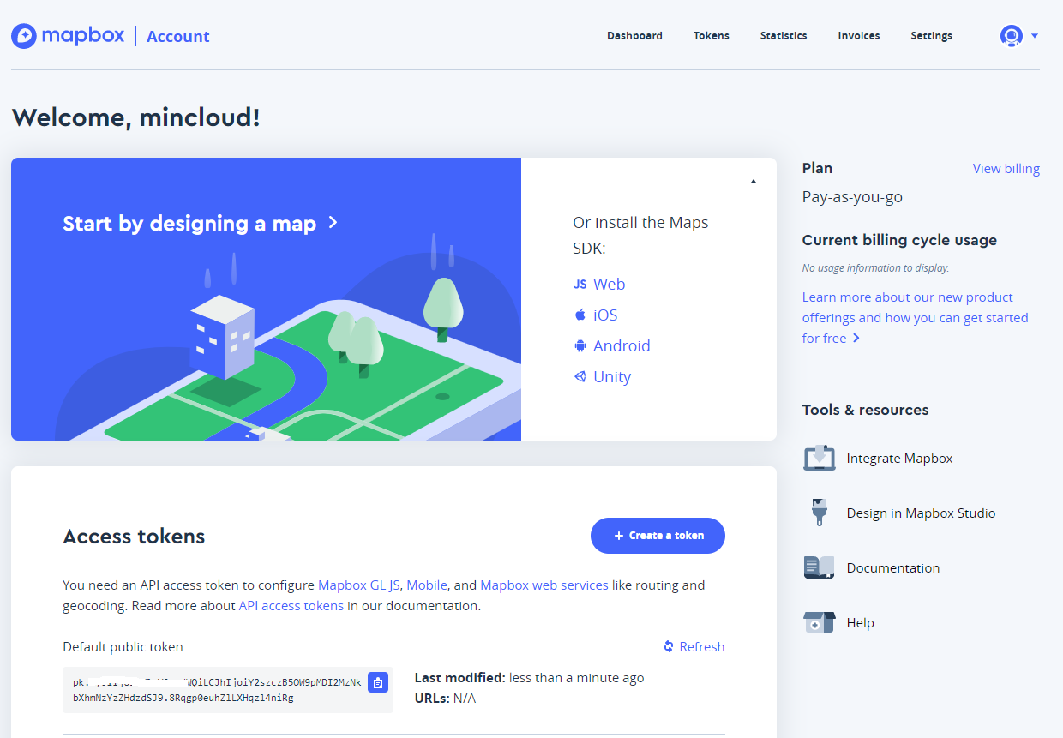The width and height of the screenshot is (1063, 738).
Task: Click the JS Web SDK icon
Action: (580, 285)
